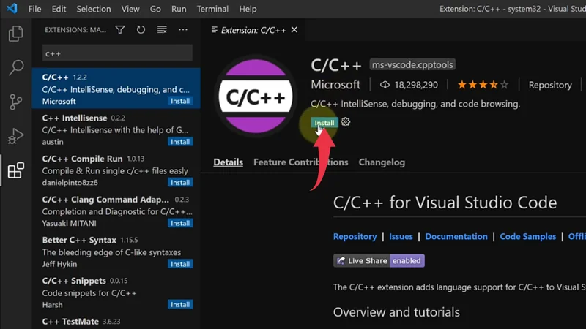Click the Code Samples link
This screenshot has width=586, height=329.
529,237
